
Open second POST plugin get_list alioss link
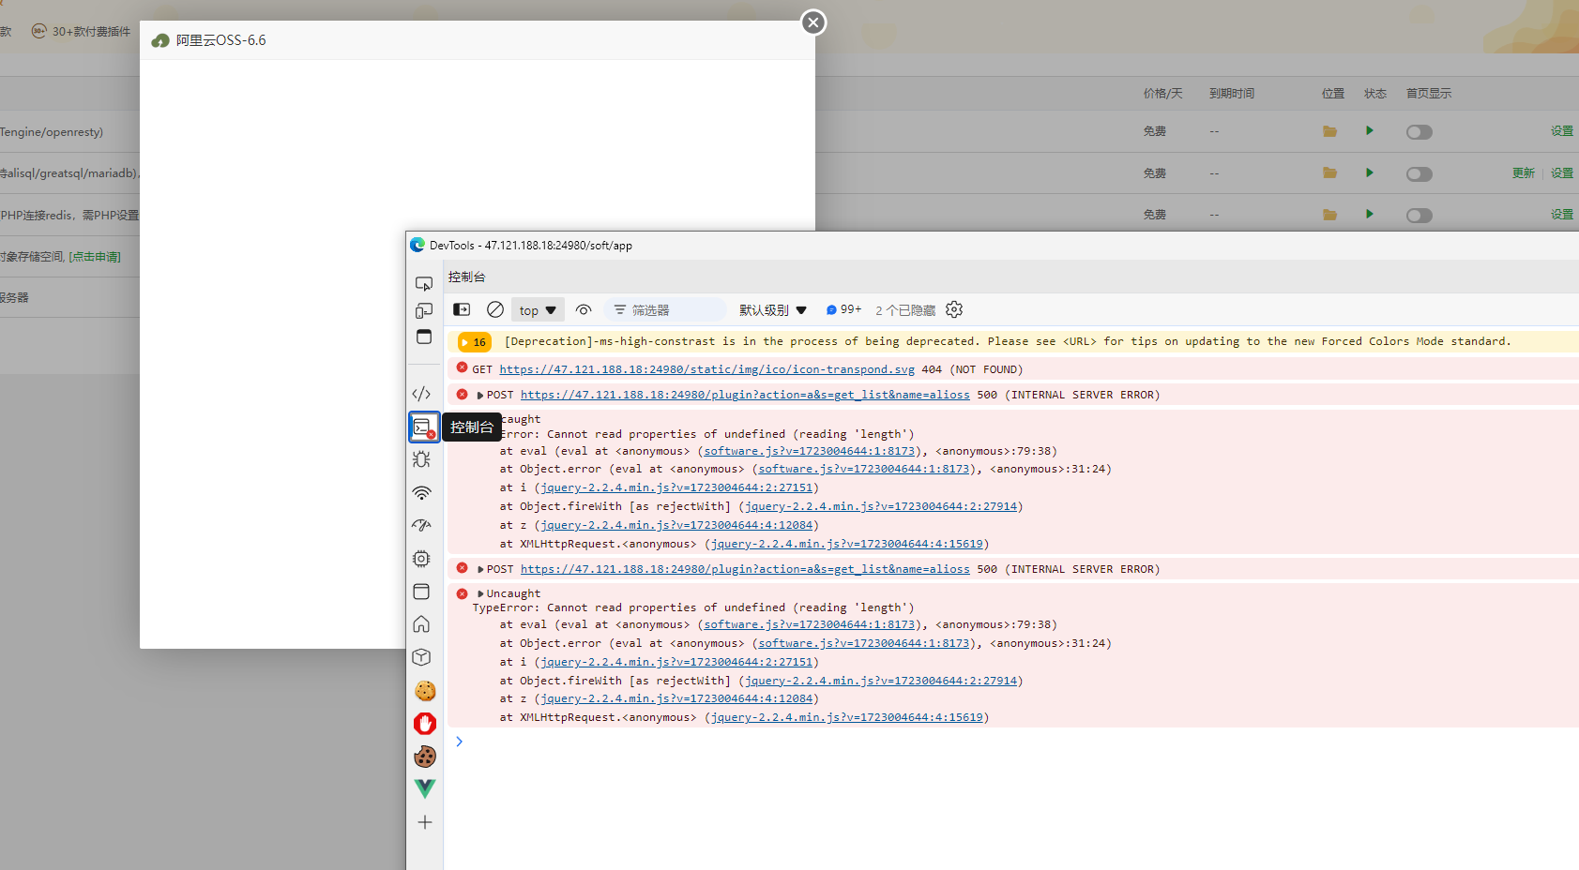pyautogui.click(x=745, y=569)
